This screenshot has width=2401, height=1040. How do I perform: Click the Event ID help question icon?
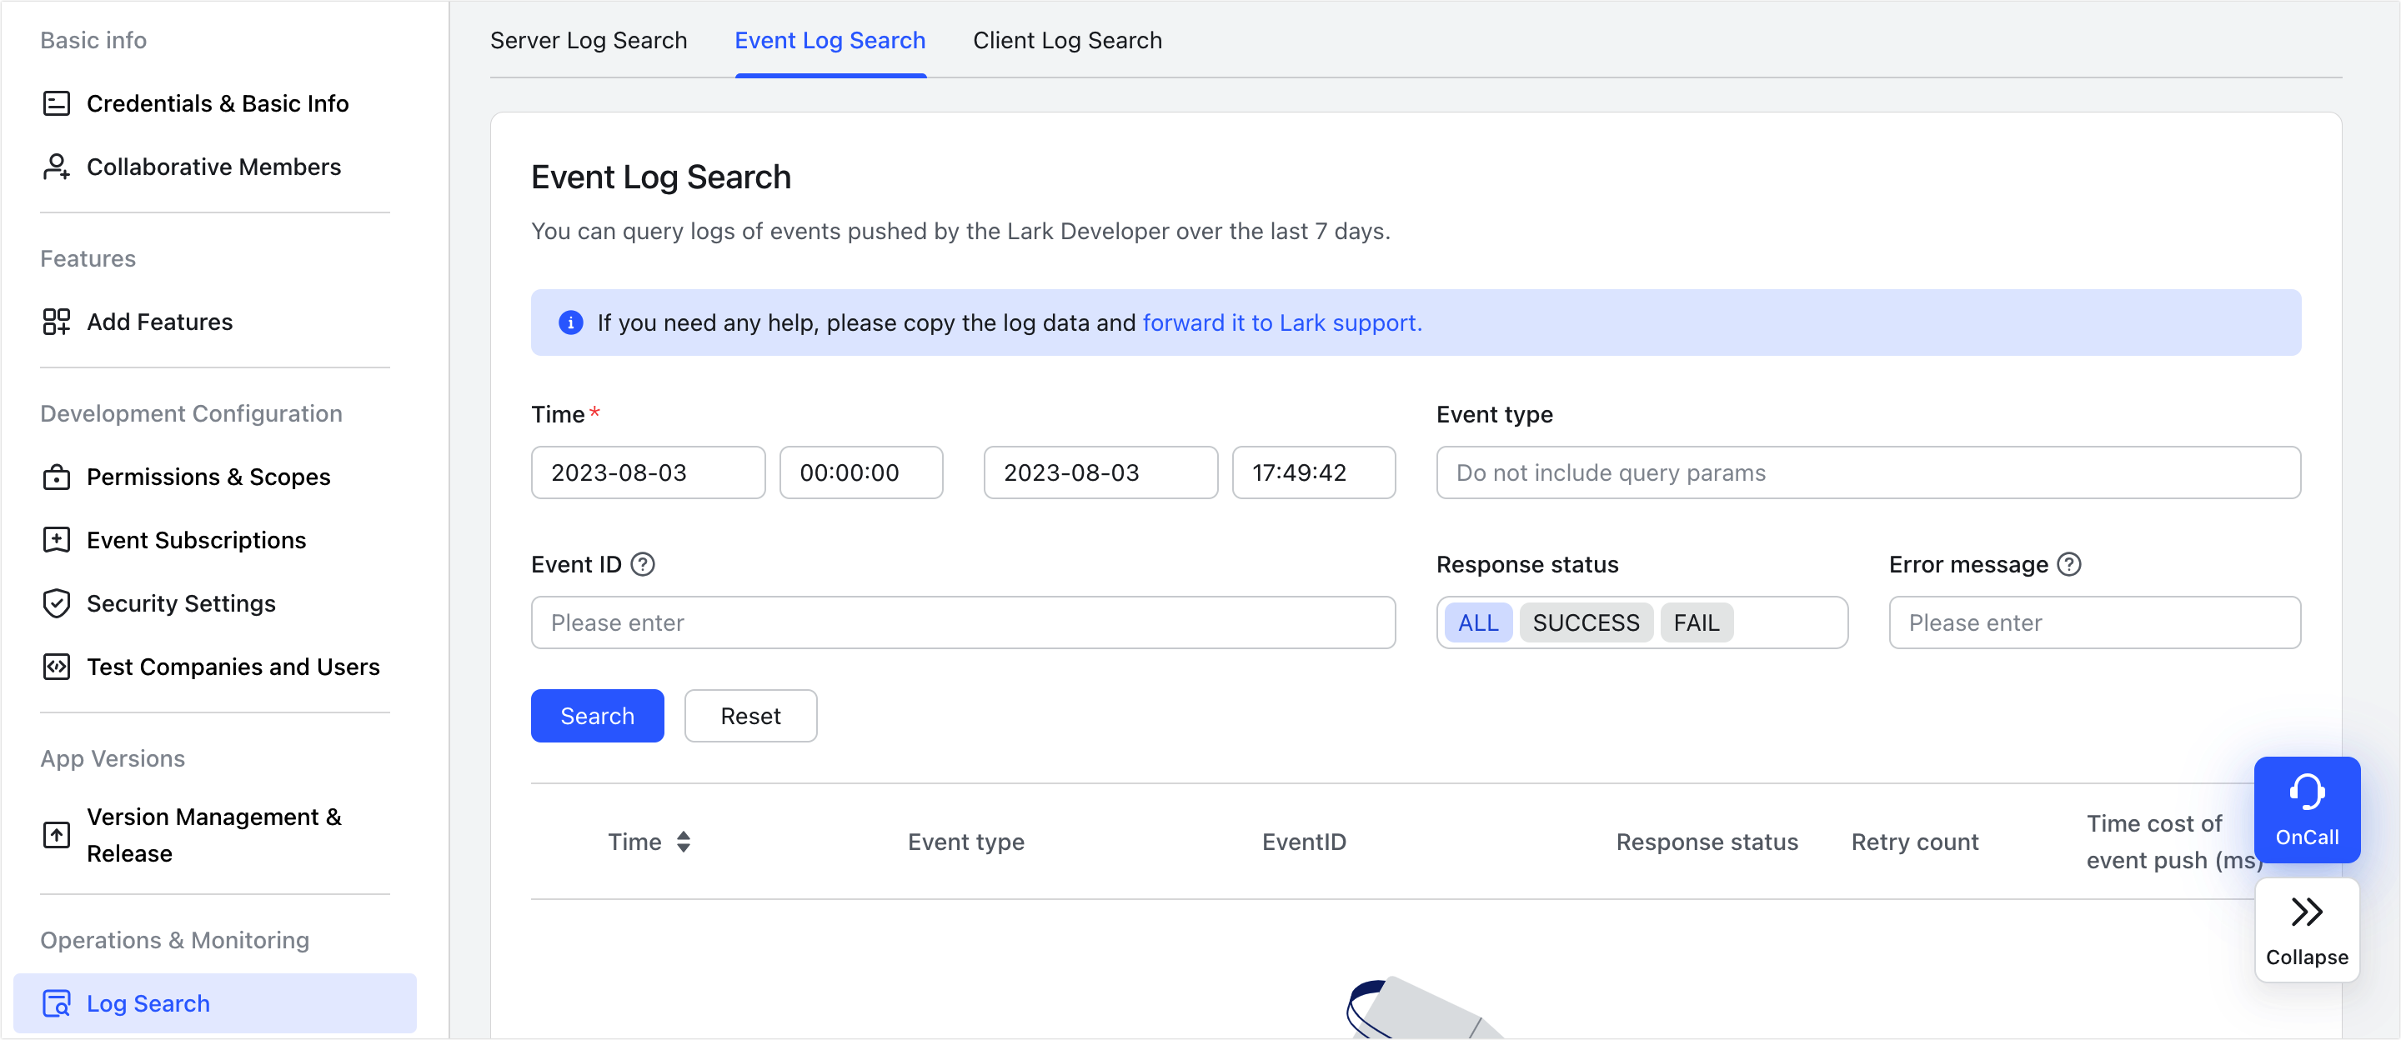click(x=643, y=565)
